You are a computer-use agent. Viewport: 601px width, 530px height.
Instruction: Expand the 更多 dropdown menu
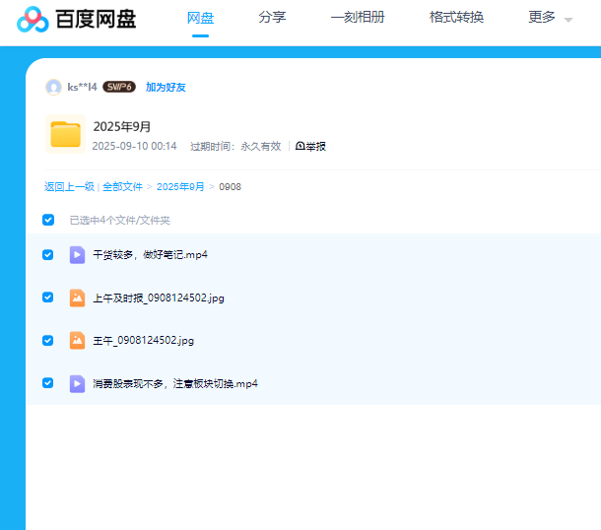click(550, 18)
